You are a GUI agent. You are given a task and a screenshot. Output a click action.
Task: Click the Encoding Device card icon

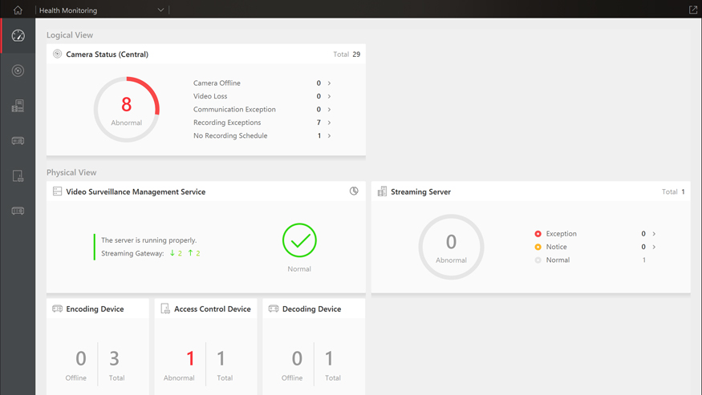[x=57, y=308]
